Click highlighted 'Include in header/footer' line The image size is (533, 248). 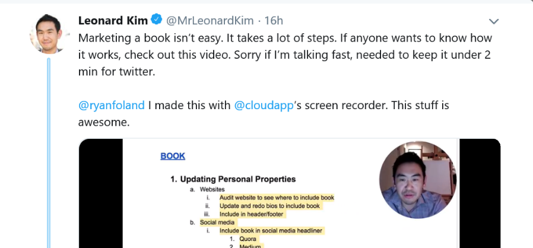[x=251, y=214]
